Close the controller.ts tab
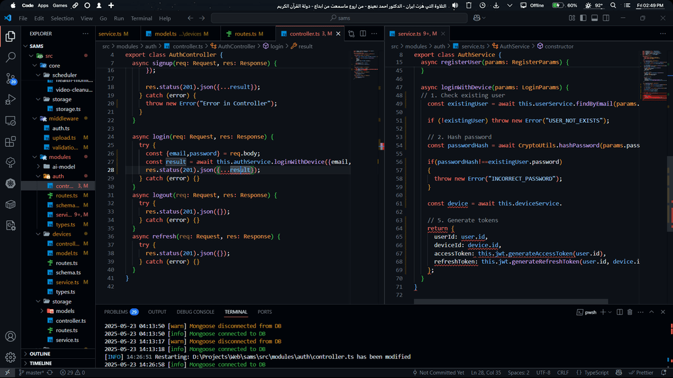 pyautogui.click(x=338, y=33)
